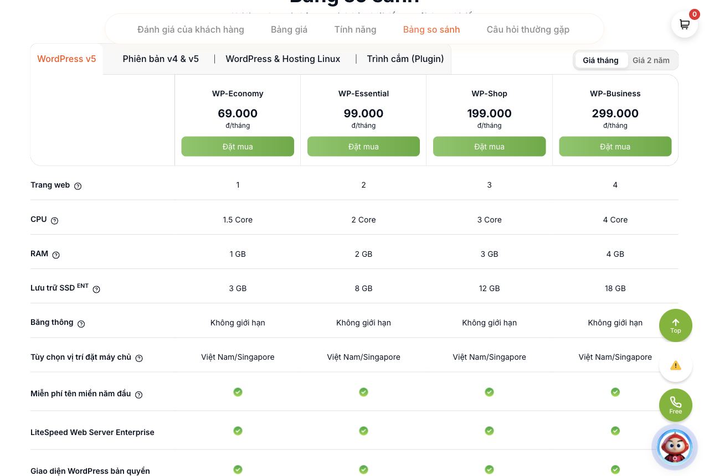Viewport: 709px width, 476px height.
Task: Order the WP-Shop plan with Đặt mua
Action: pos(489,147)
